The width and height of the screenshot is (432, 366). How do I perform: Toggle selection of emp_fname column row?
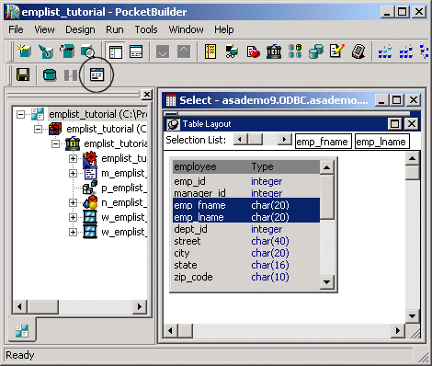[246, 205]
